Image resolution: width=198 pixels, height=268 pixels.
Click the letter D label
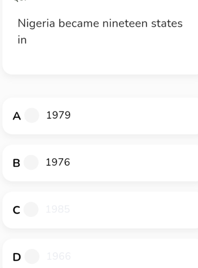pyautogui.click(x=17, y=257)
